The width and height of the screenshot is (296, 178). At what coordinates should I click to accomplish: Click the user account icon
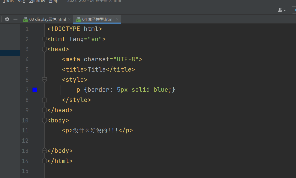tap(282, 10)
